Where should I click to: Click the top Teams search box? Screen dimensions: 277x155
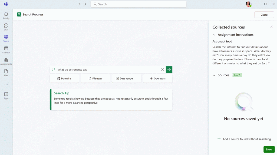138,4
